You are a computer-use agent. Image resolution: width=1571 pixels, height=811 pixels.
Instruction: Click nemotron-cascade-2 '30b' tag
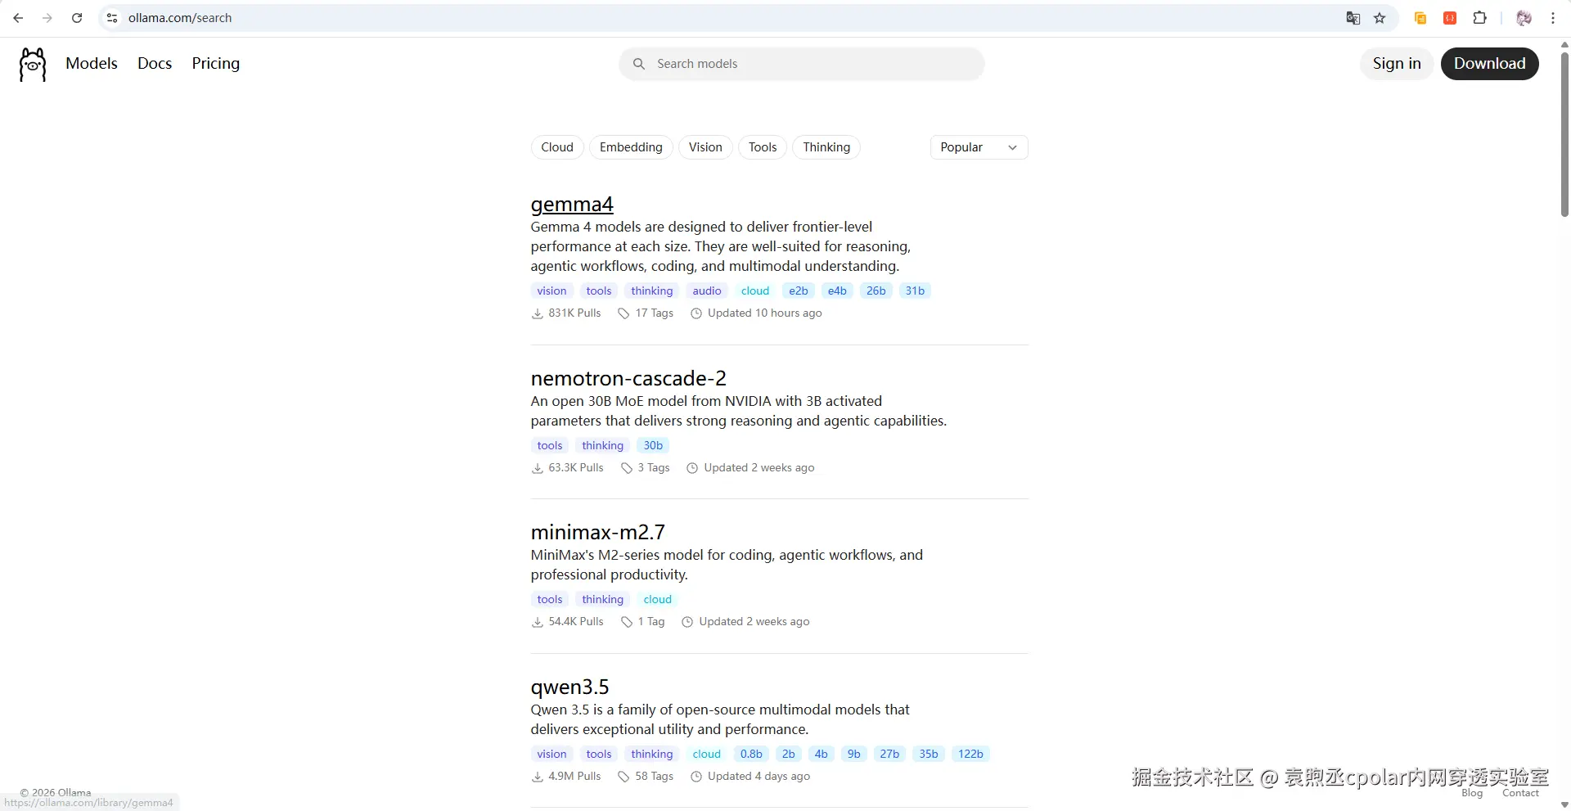(653, 445)
